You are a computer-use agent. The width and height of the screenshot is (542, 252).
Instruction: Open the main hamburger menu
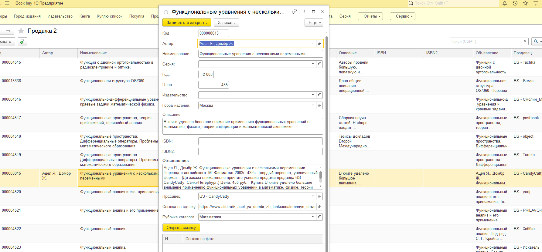coord(7,3)
